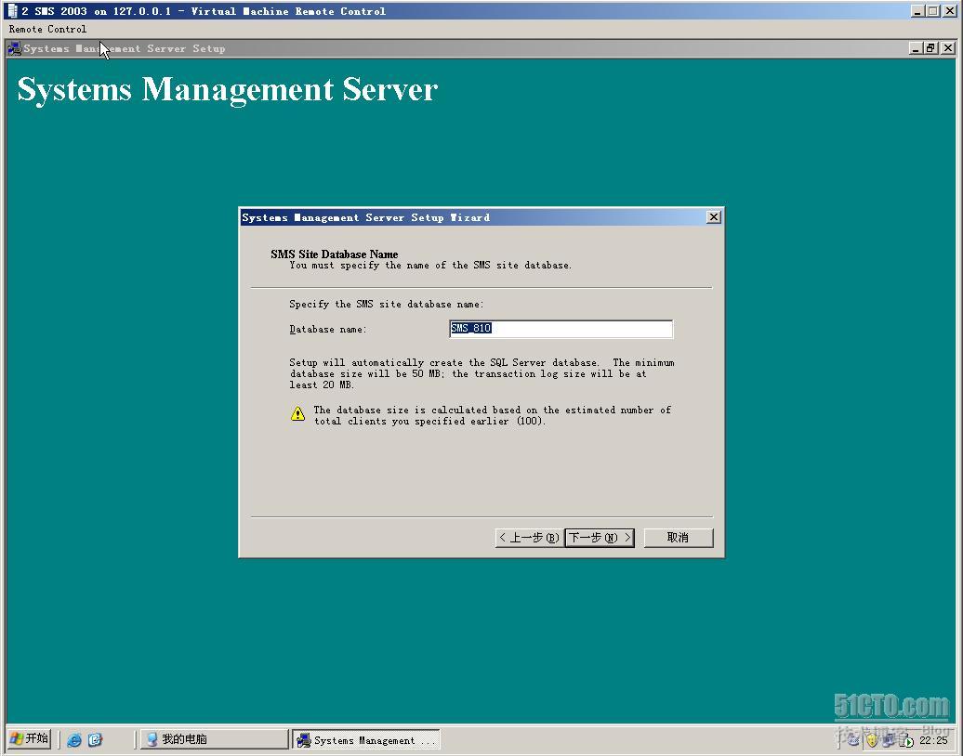Close the Virtual Machine Remote Control window

(949, 11)
